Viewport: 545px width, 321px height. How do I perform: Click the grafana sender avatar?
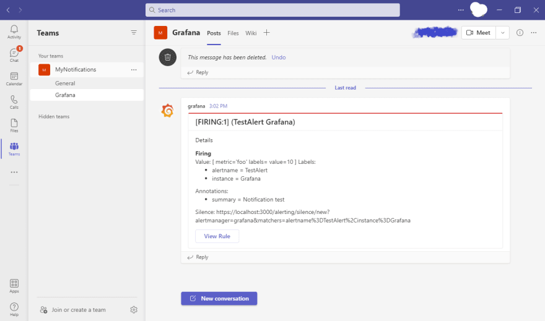168,111
